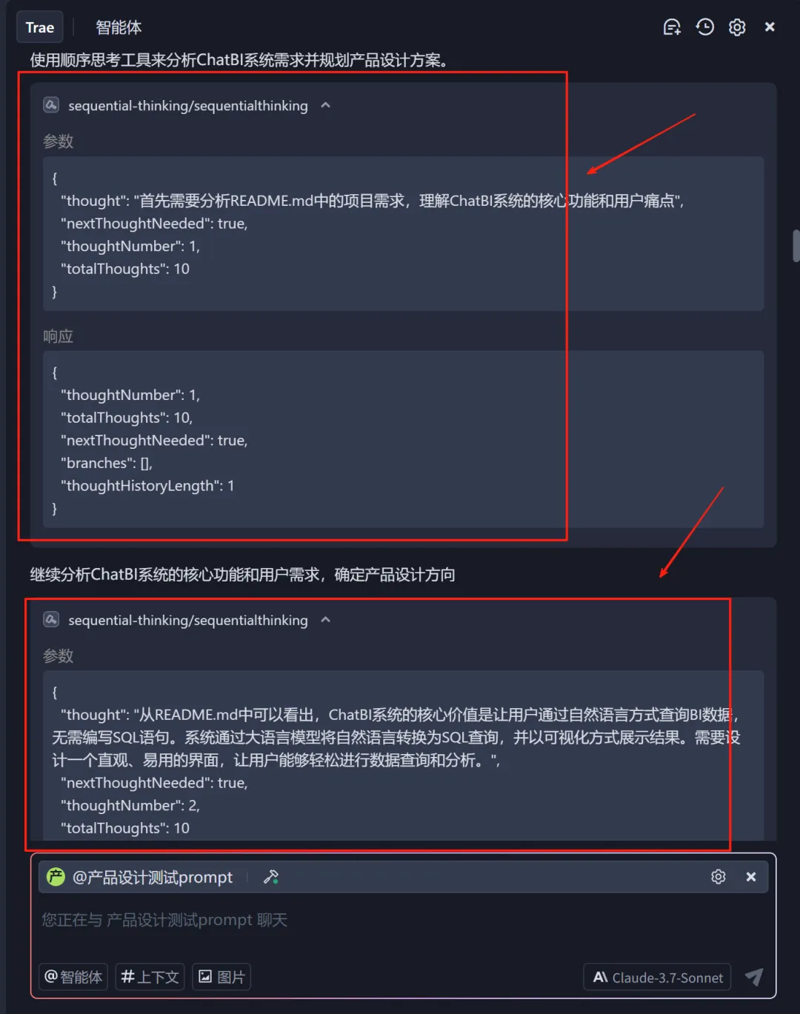800x1014 pixels.
Task: Collapse the second sequential-thinking call
Action: [325, 620]
